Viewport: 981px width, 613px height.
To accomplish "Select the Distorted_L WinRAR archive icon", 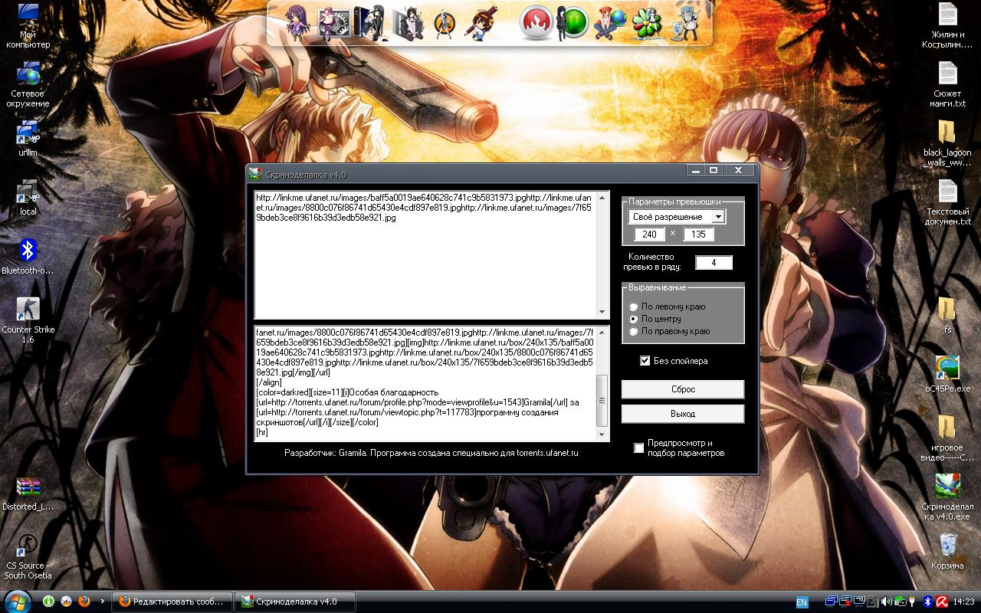I will coord(28,493).
